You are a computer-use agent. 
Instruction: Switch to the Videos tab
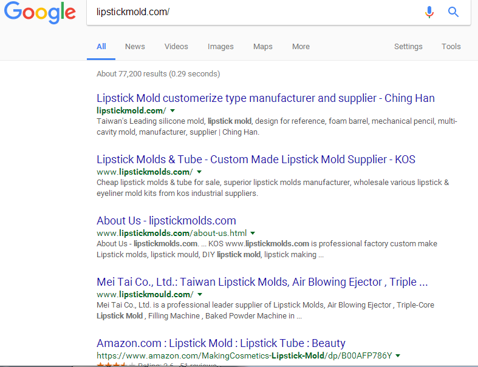176,47
